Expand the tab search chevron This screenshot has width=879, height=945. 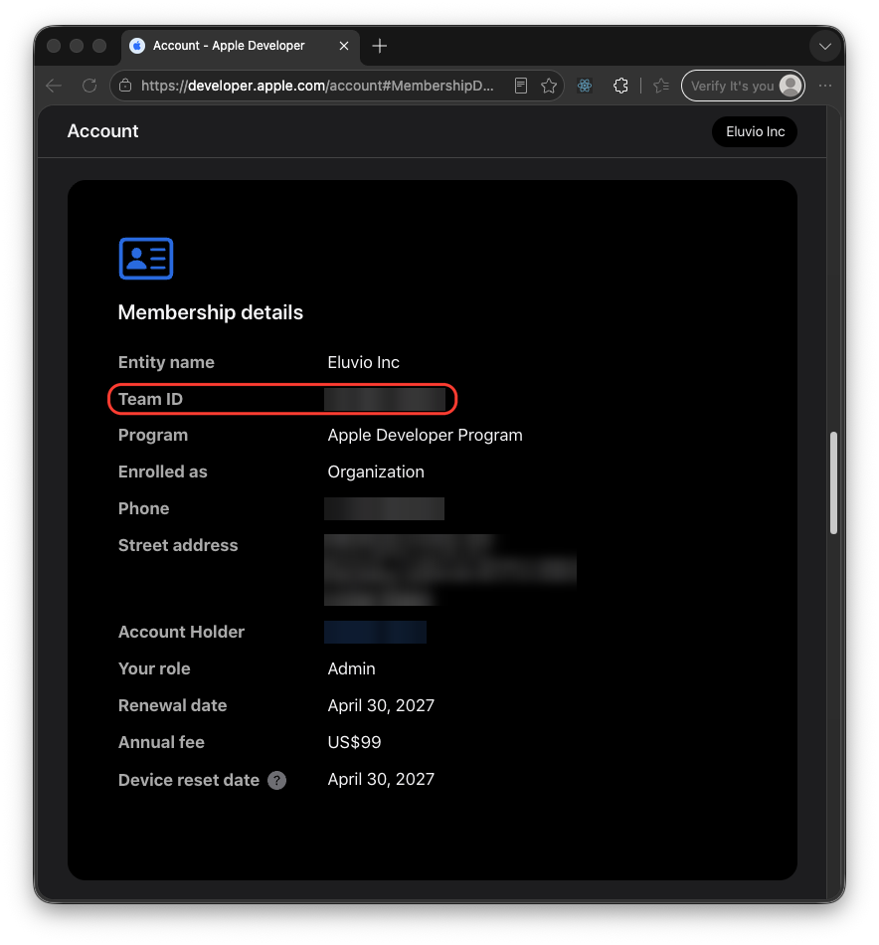tap(824, 47)
